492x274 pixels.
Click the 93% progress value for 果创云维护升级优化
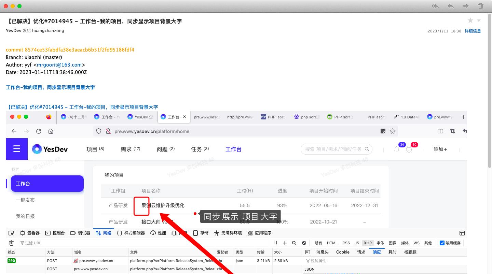click(x=283, y=205)
